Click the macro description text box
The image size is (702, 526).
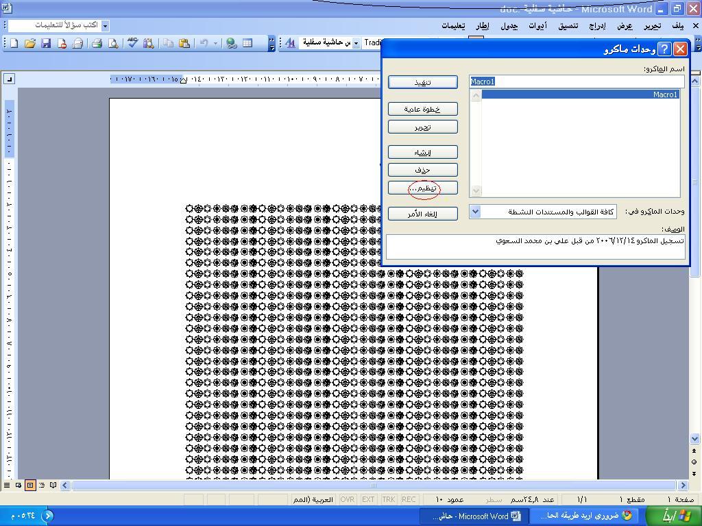tap(535, 247)
